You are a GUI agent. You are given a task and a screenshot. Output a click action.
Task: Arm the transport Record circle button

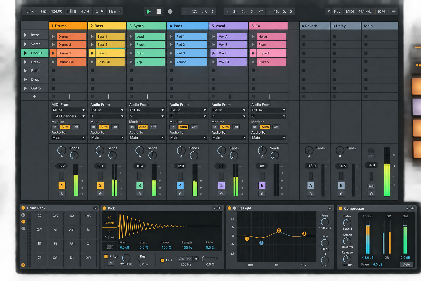tap(170, 12)
